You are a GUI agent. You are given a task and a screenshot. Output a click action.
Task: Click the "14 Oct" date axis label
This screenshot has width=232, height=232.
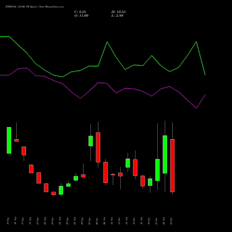coord(127,221)
